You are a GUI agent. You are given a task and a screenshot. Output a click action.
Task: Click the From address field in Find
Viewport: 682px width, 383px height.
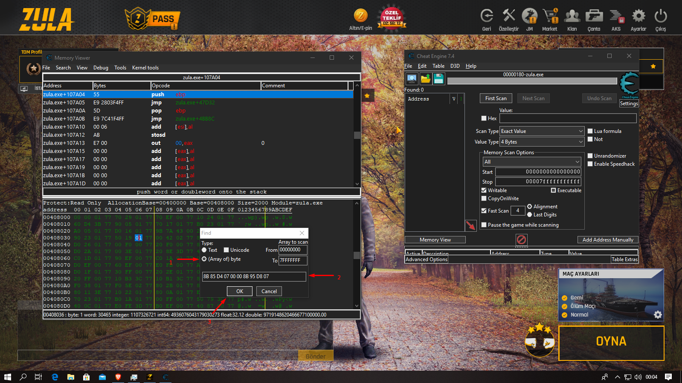pyautogui.click(x=293, y=250)
